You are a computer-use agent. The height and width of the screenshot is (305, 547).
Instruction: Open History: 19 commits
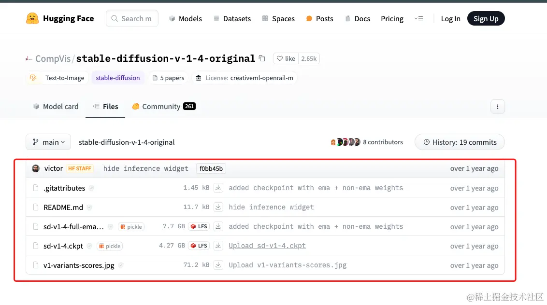coord(460,142)
